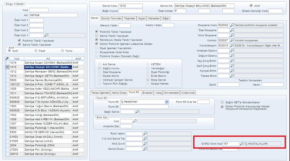Open the Sınırlamalar tab
The width and height of the screenshot is (290, 161).
pos(171,93)
